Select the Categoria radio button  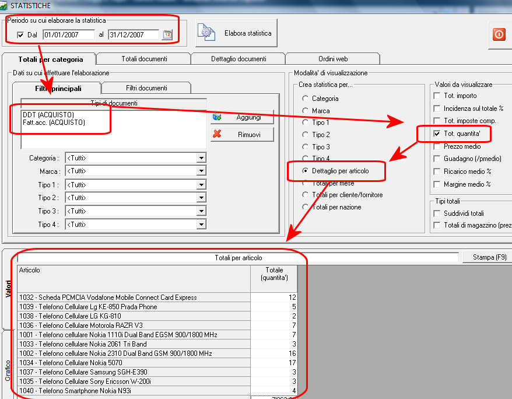306,98
